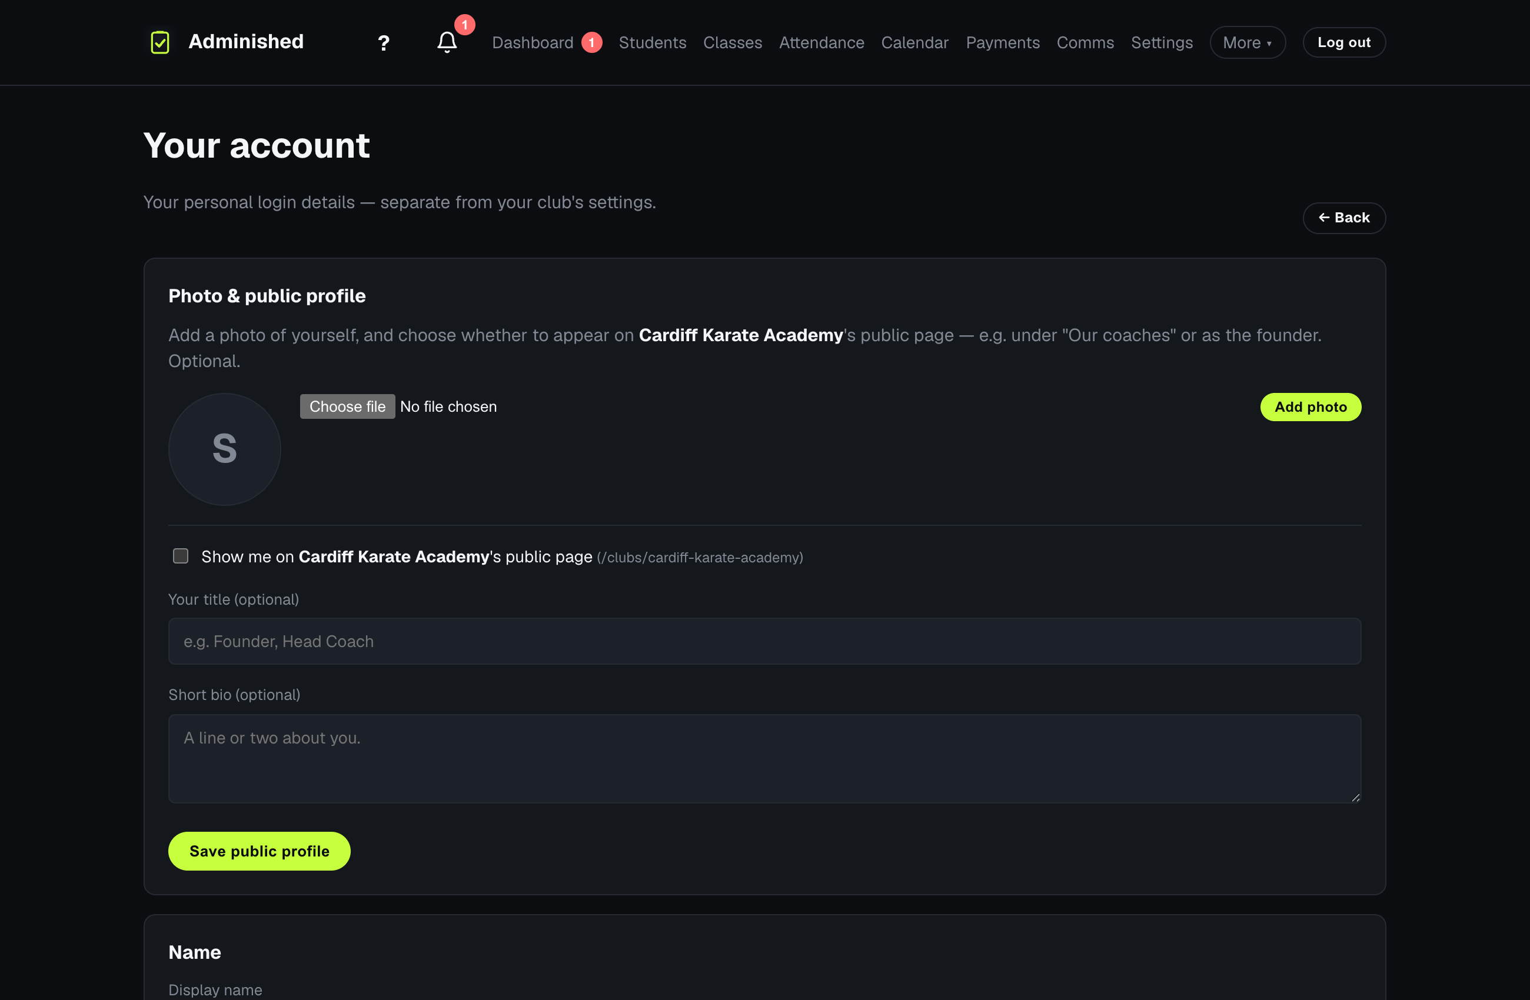
Task: Go to Dashboard in the top navigation
Action: (533, 42)
